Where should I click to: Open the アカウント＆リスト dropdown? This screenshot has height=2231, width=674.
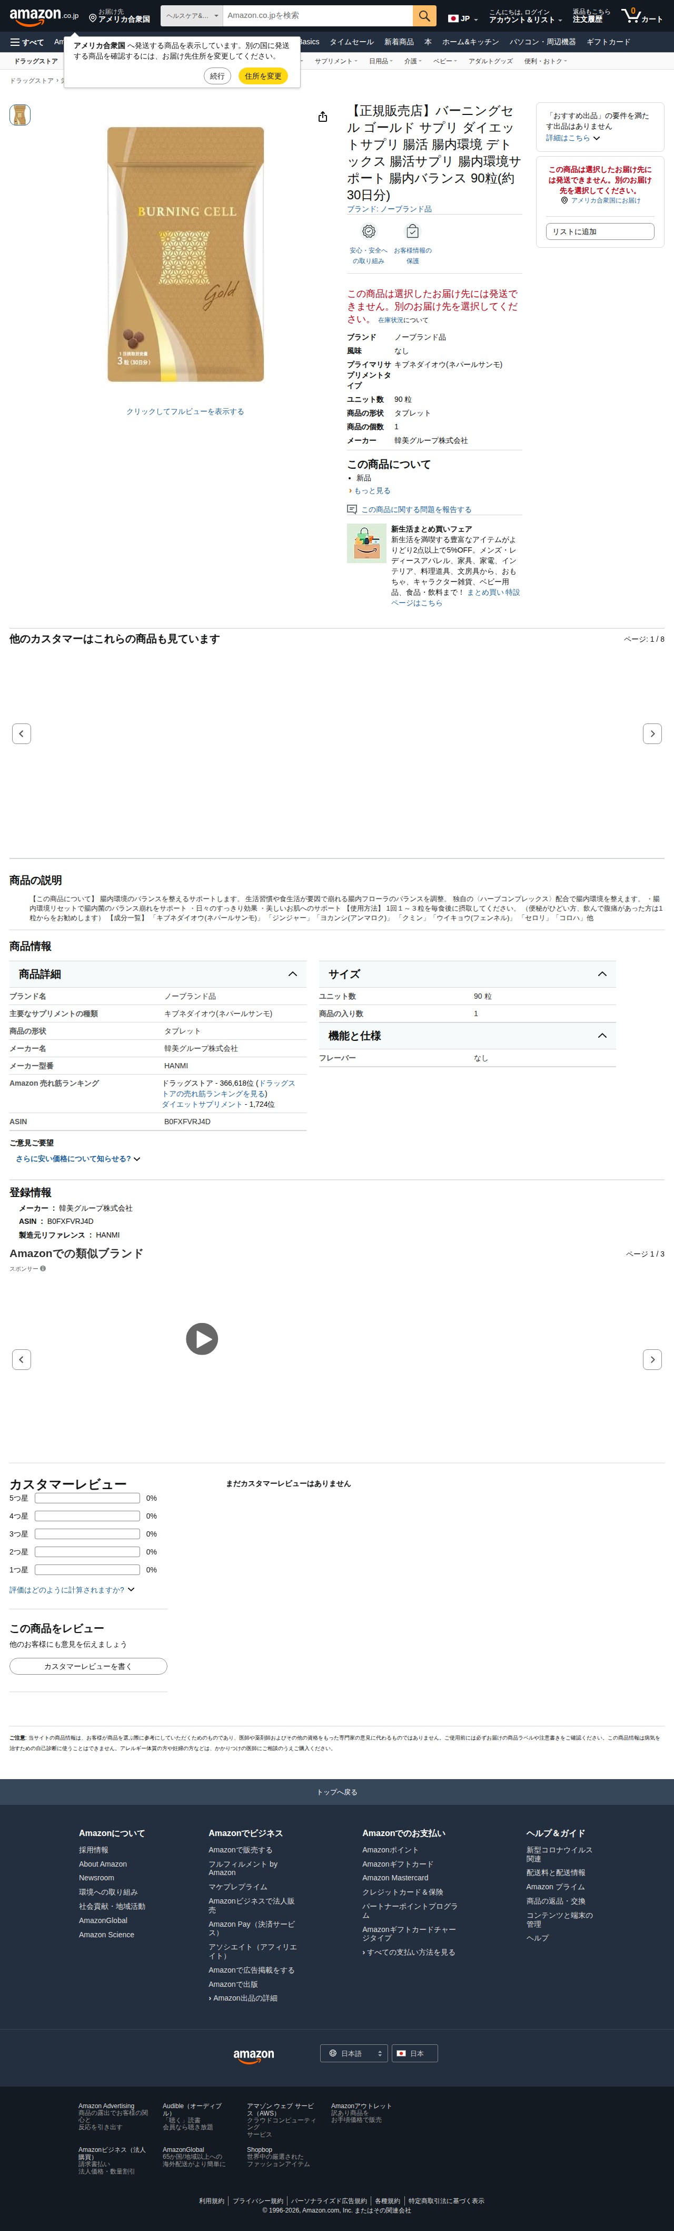pos(525,16)
